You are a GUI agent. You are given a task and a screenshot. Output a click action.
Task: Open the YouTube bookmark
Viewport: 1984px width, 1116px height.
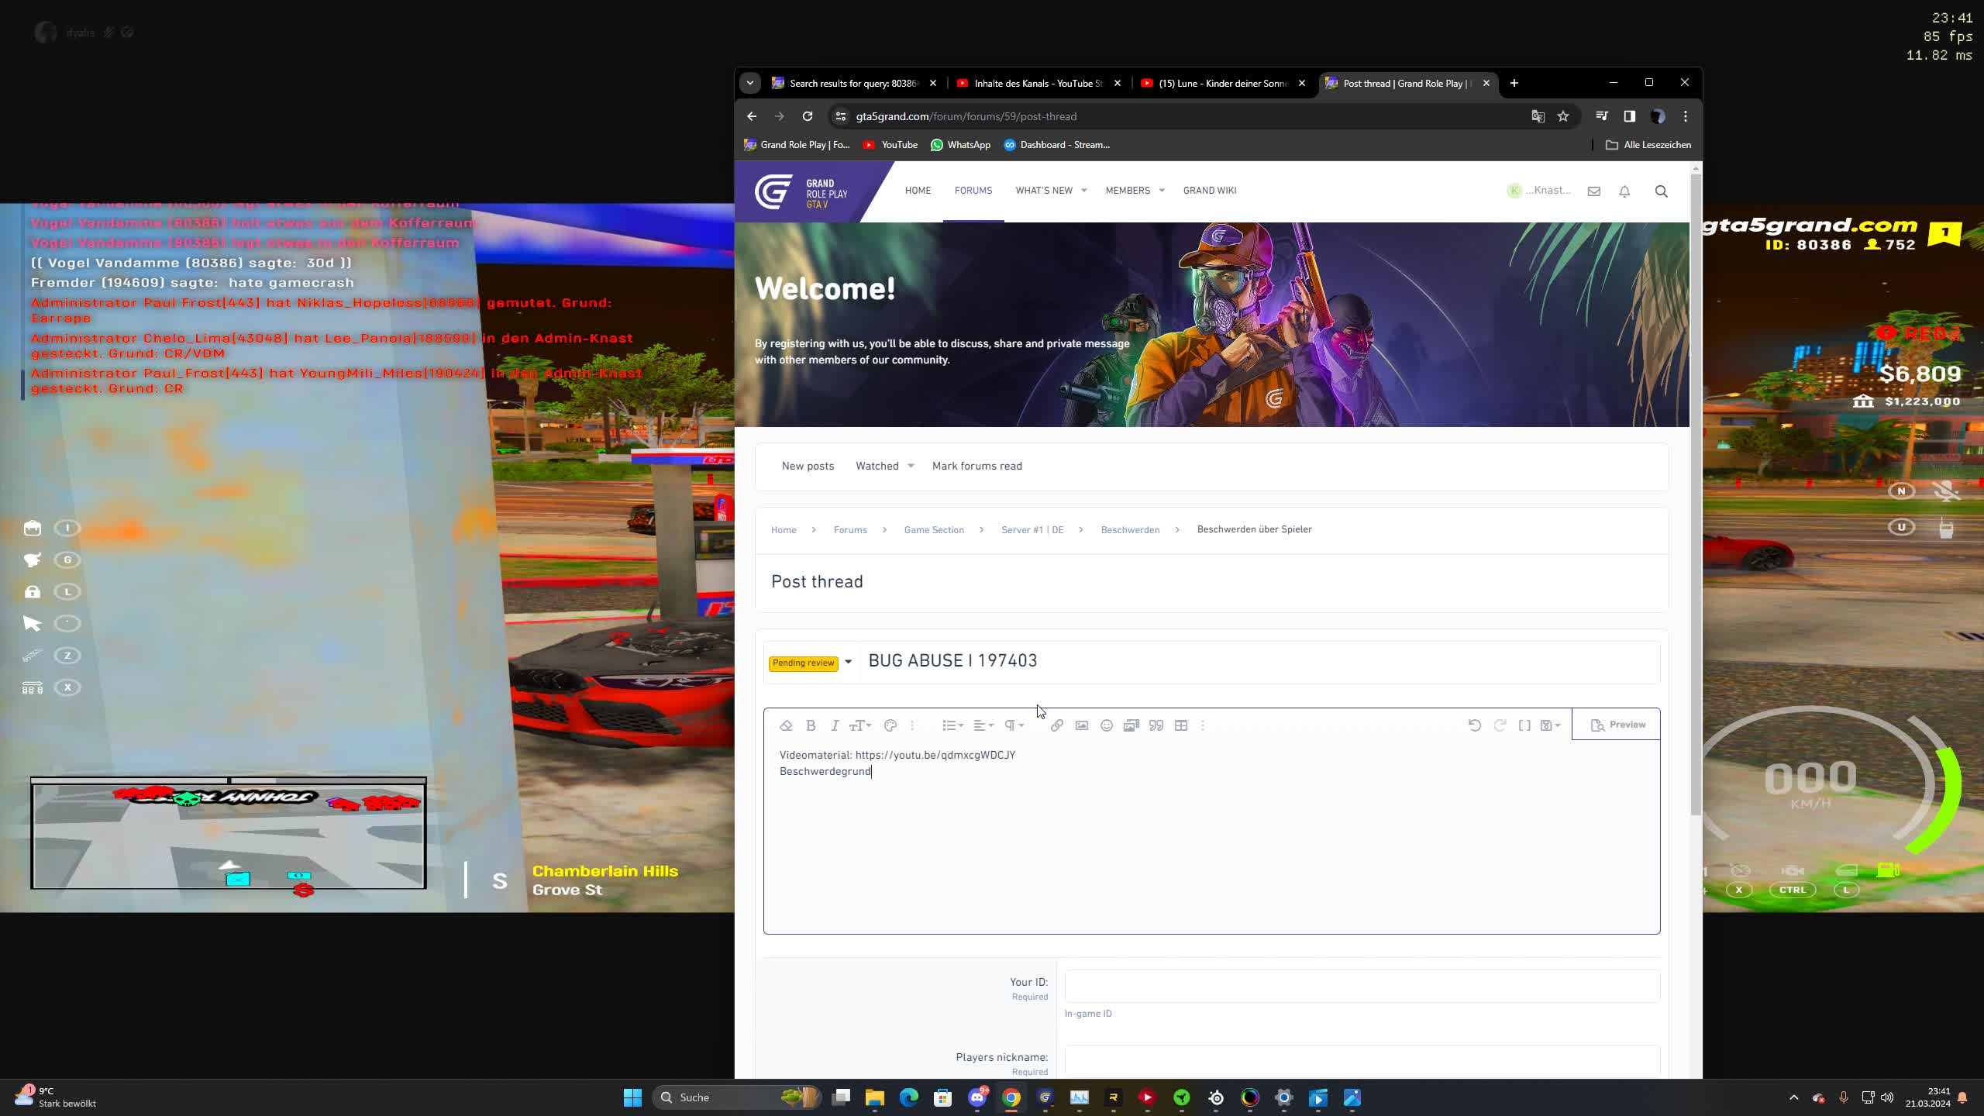click(x=890, y=145)
